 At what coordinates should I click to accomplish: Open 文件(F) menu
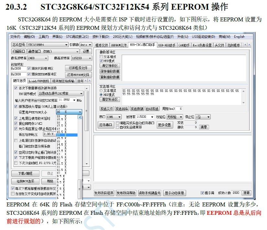(x=15, y=37)
